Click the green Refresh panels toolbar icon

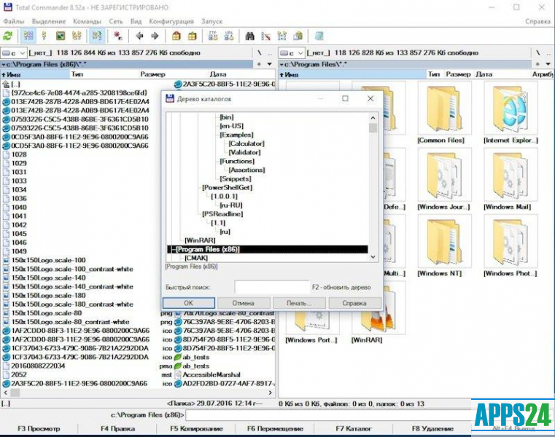pos(8,36)
